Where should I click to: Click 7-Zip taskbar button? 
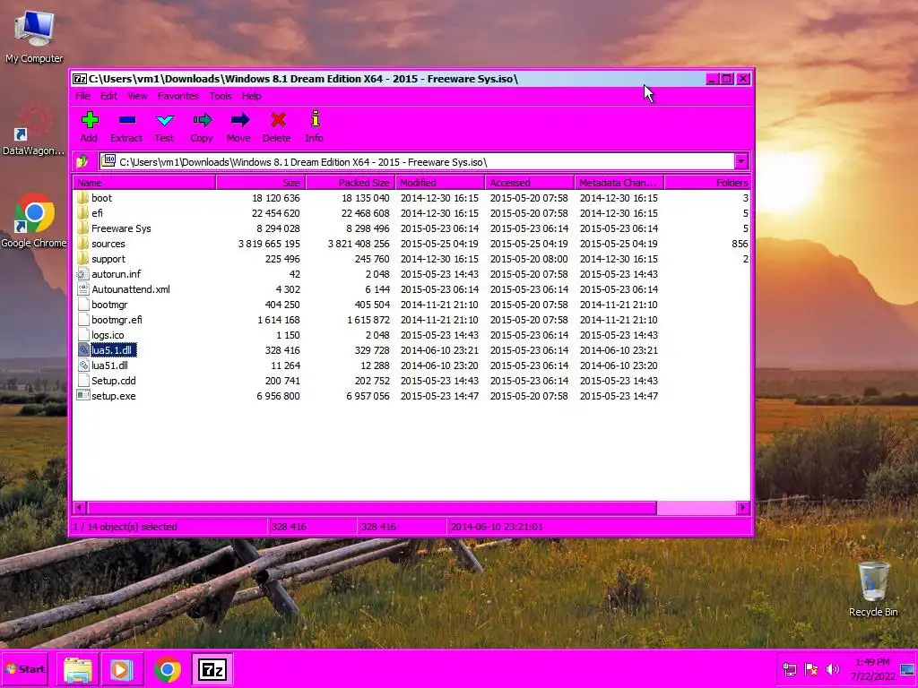click(212, 670)
